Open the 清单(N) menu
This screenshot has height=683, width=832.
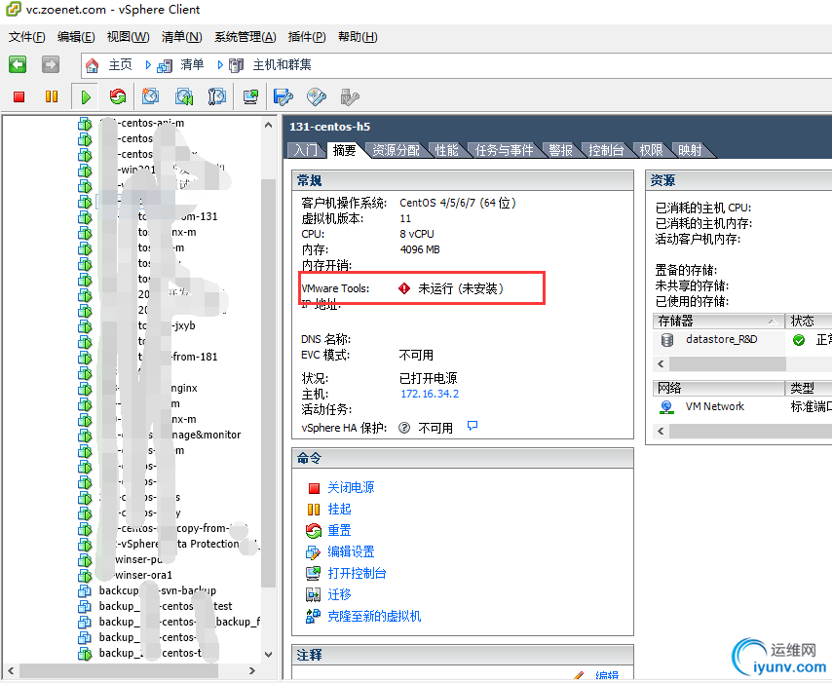click(x=181, y=37)
